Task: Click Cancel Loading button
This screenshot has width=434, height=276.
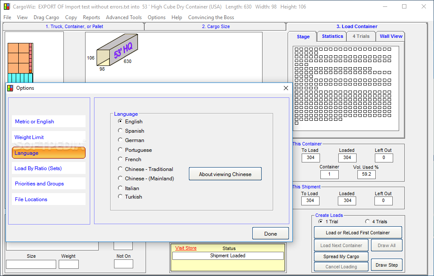Action: click(x=341, y=267)
